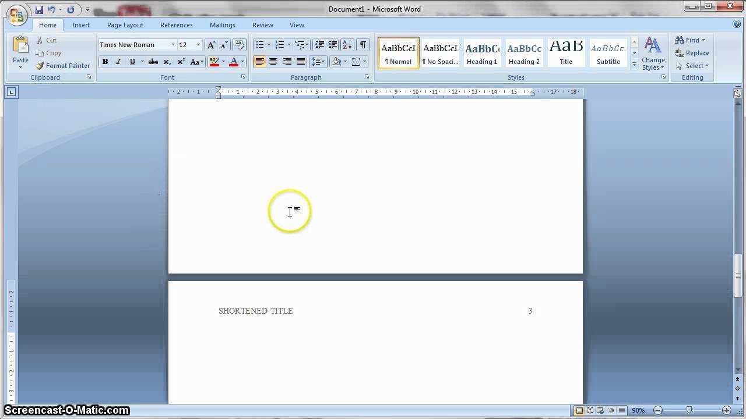Apply superscript formatting
The height and width of the screenshot is (419, 746).
tap(181, 62)
